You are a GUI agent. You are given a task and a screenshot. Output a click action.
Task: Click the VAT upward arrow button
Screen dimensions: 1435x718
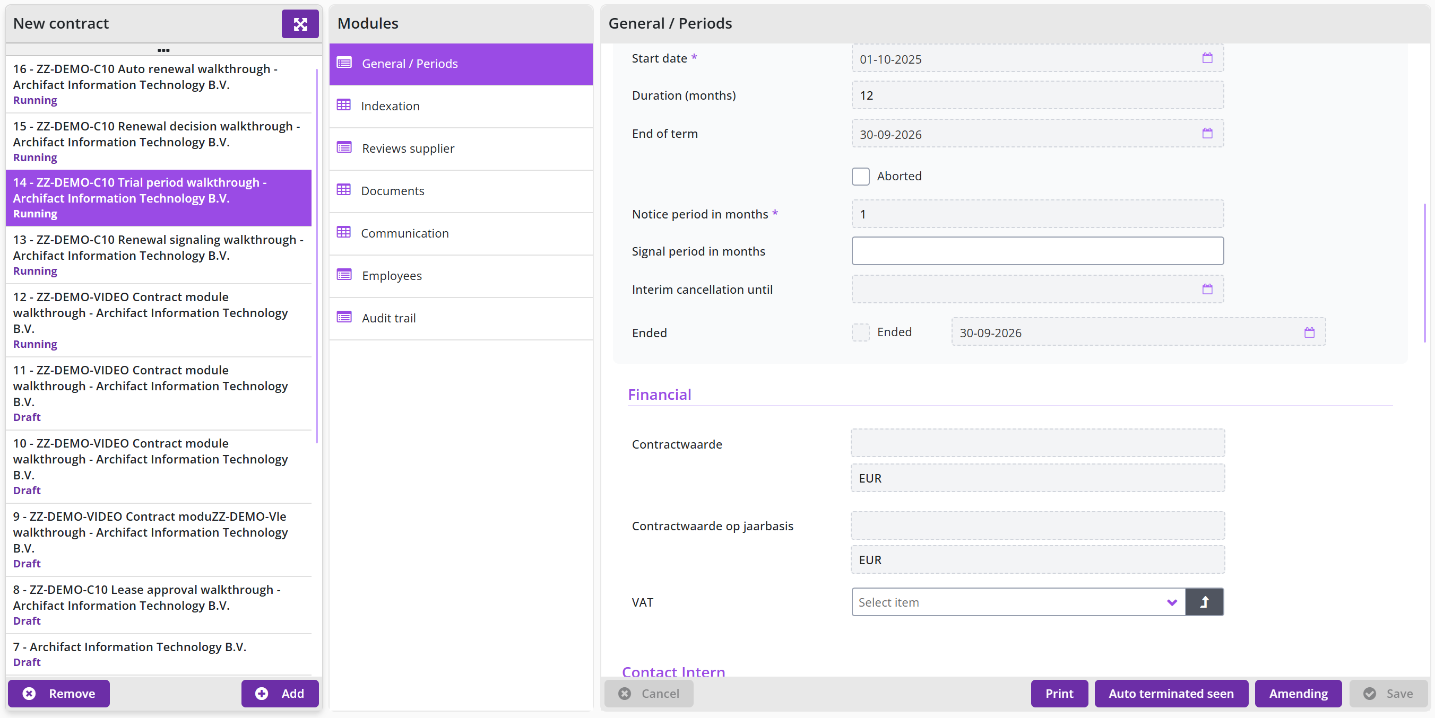[x=1204, y=602]
